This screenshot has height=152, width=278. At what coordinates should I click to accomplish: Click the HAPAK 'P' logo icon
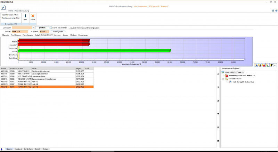[3, 7]
